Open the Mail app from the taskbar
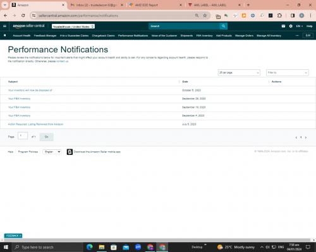 (126, 247)
